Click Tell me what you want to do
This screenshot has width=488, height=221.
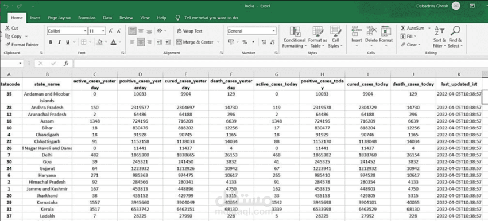pyautogui.click(x=211, y=18)
